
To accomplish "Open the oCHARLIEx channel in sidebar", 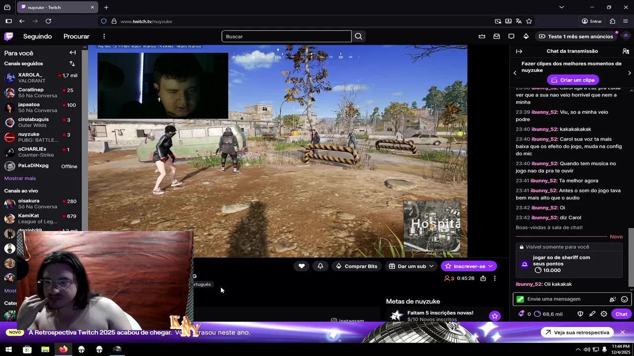I will point(41,152).
